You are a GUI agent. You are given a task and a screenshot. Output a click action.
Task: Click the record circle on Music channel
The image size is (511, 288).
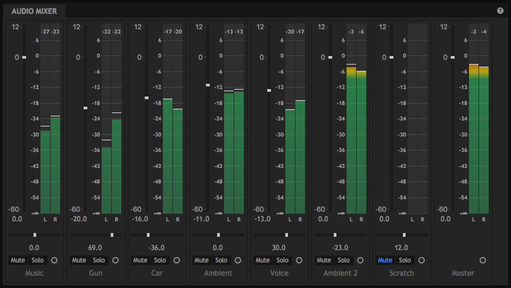[x=55, y=260]
